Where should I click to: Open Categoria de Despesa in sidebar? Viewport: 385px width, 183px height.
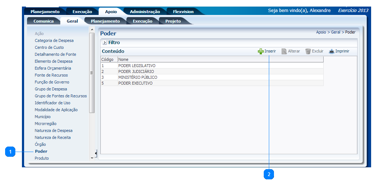click(x=54, y=40)
